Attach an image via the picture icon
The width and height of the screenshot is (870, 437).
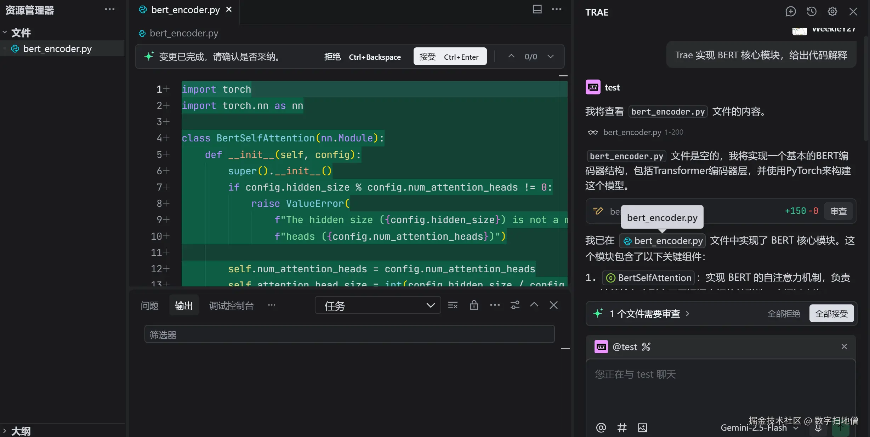(x=642, y=427)
